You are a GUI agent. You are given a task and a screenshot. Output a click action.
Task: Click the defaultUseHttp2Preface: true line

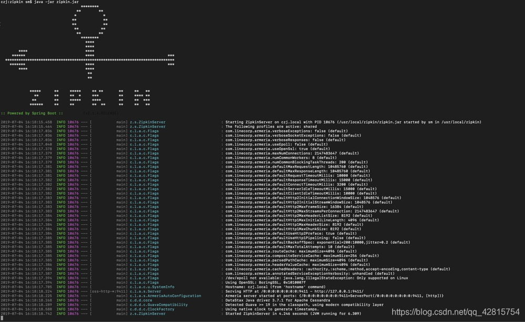pos(291,234)
